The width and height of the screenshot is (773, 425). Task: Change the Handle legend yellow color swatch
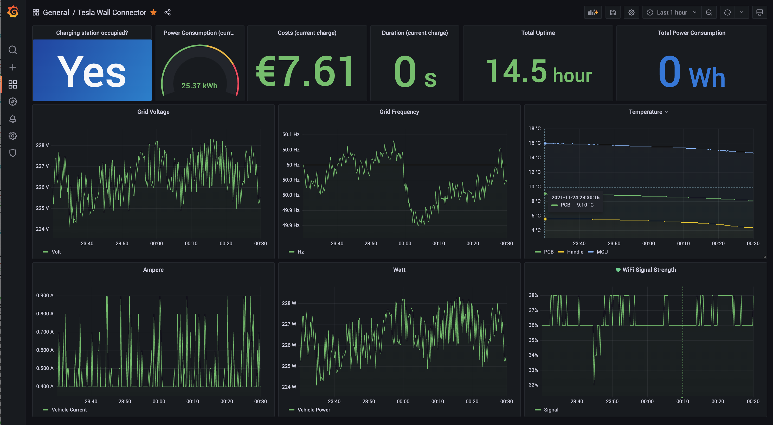(561, 252)
